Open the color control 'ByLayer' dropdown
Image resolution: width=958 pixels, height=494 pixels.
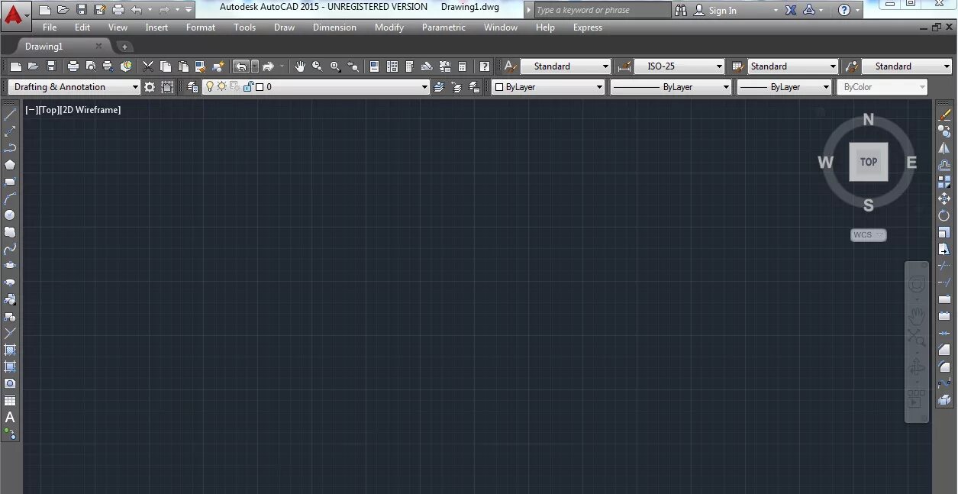pyautogui.click(x=548, y=87)
